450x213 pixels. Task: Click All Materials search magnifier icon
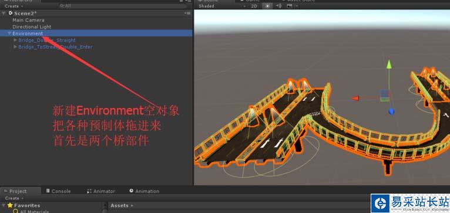(15, 212)
